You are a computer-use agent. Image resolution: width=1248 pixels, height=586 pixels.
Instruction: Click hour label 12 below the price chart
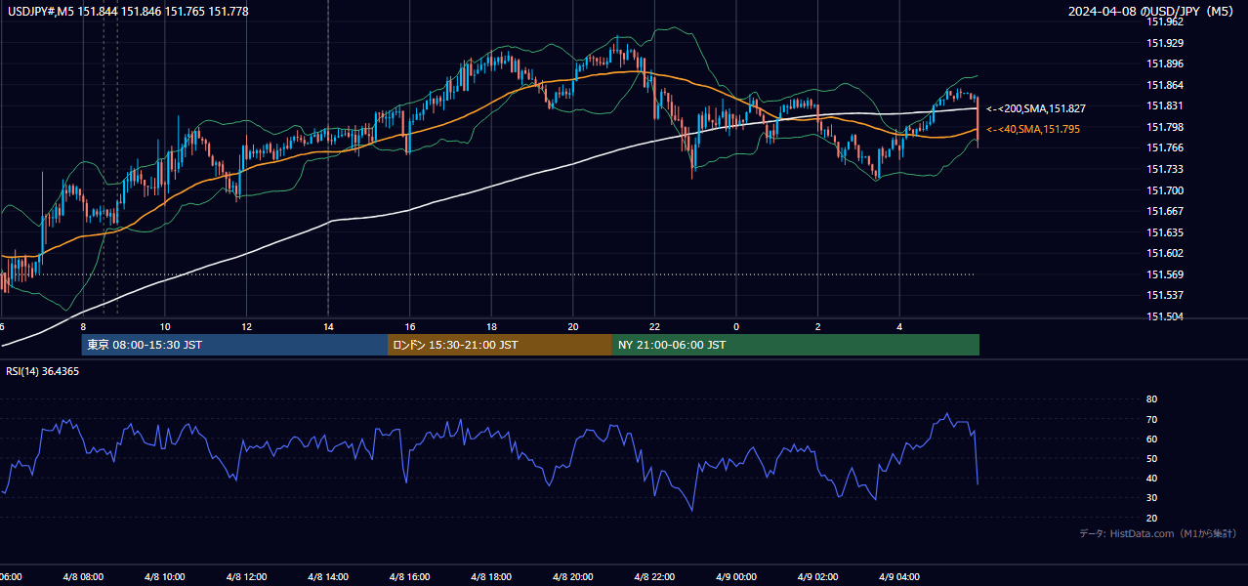coord(247,326)
